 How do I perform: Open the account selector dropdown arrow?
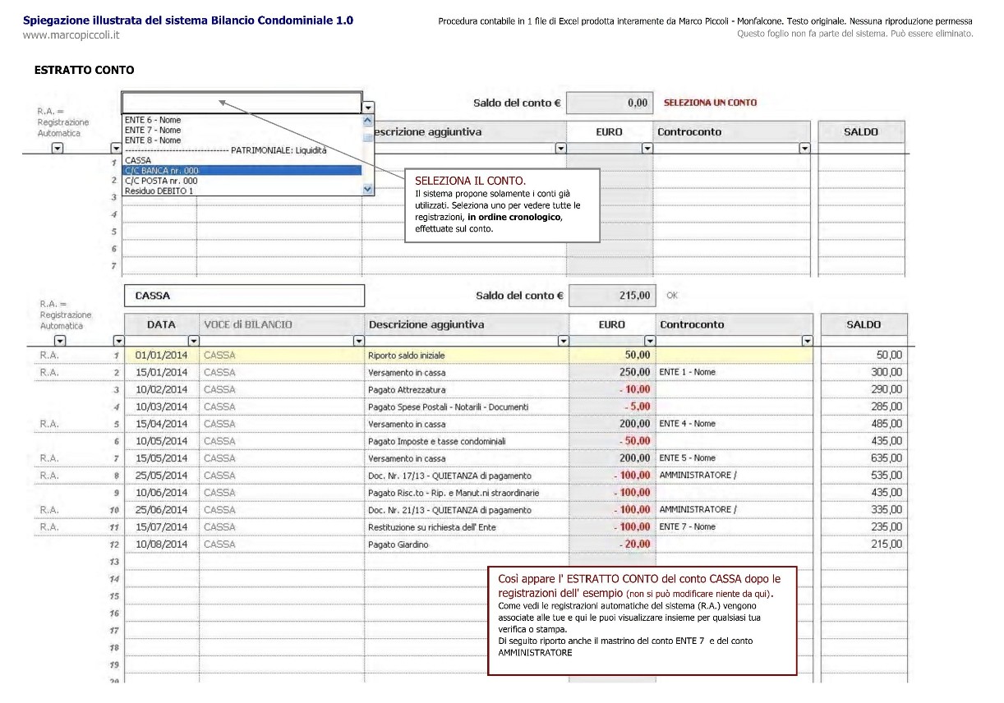pyautogui.click(x=368, y=108)
